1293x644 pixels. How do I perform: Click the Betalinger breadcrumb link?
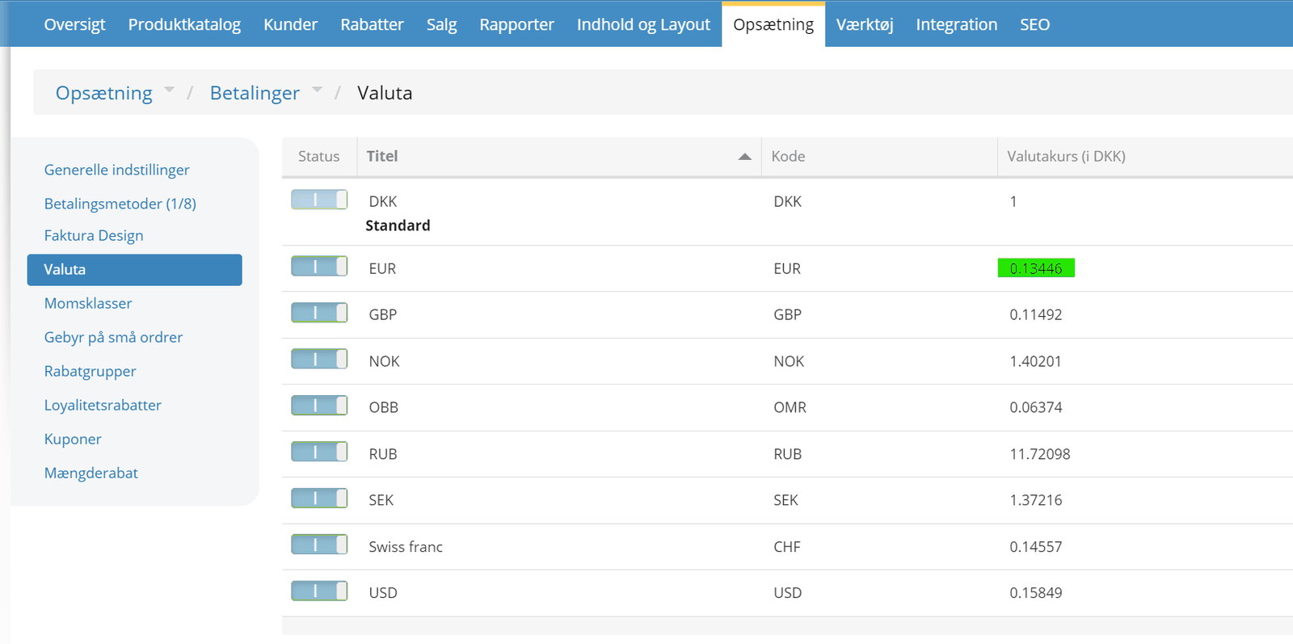255,93
